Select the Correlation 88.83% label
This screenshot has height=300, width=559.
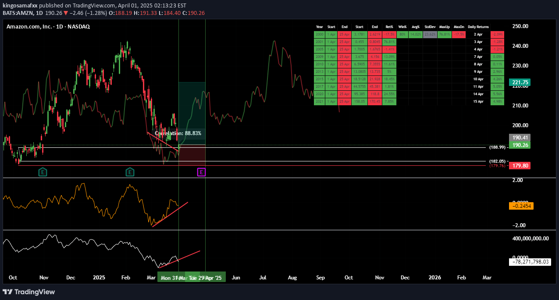pos(178,133)
